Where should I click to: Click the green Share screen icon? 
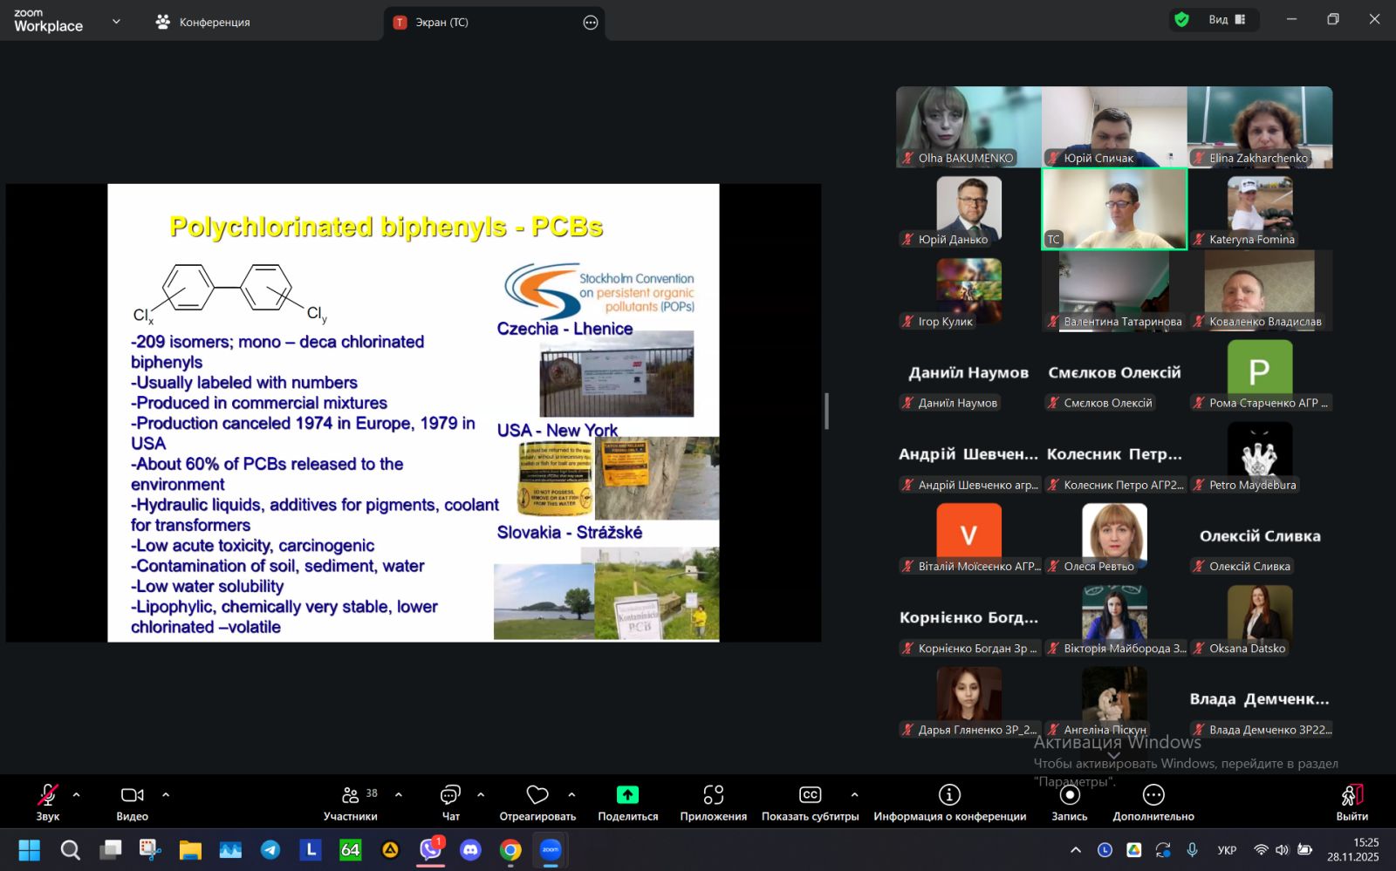pyautogui.click(x=627, y=795)
